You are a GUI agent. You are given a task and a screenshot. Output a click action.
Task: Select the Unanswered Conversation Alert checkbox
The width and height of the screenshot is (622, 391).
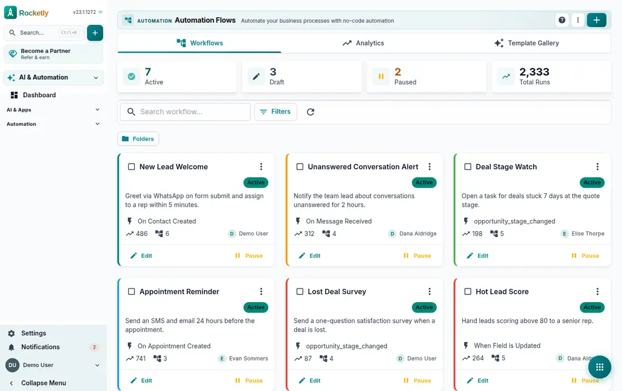(x=300, y=167)
